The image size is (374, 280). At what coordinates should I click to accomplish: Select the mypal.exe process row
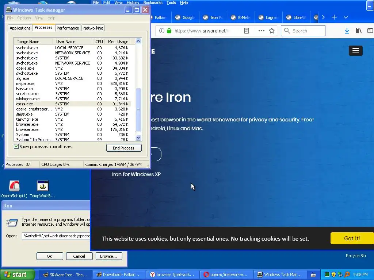point(72,83)
